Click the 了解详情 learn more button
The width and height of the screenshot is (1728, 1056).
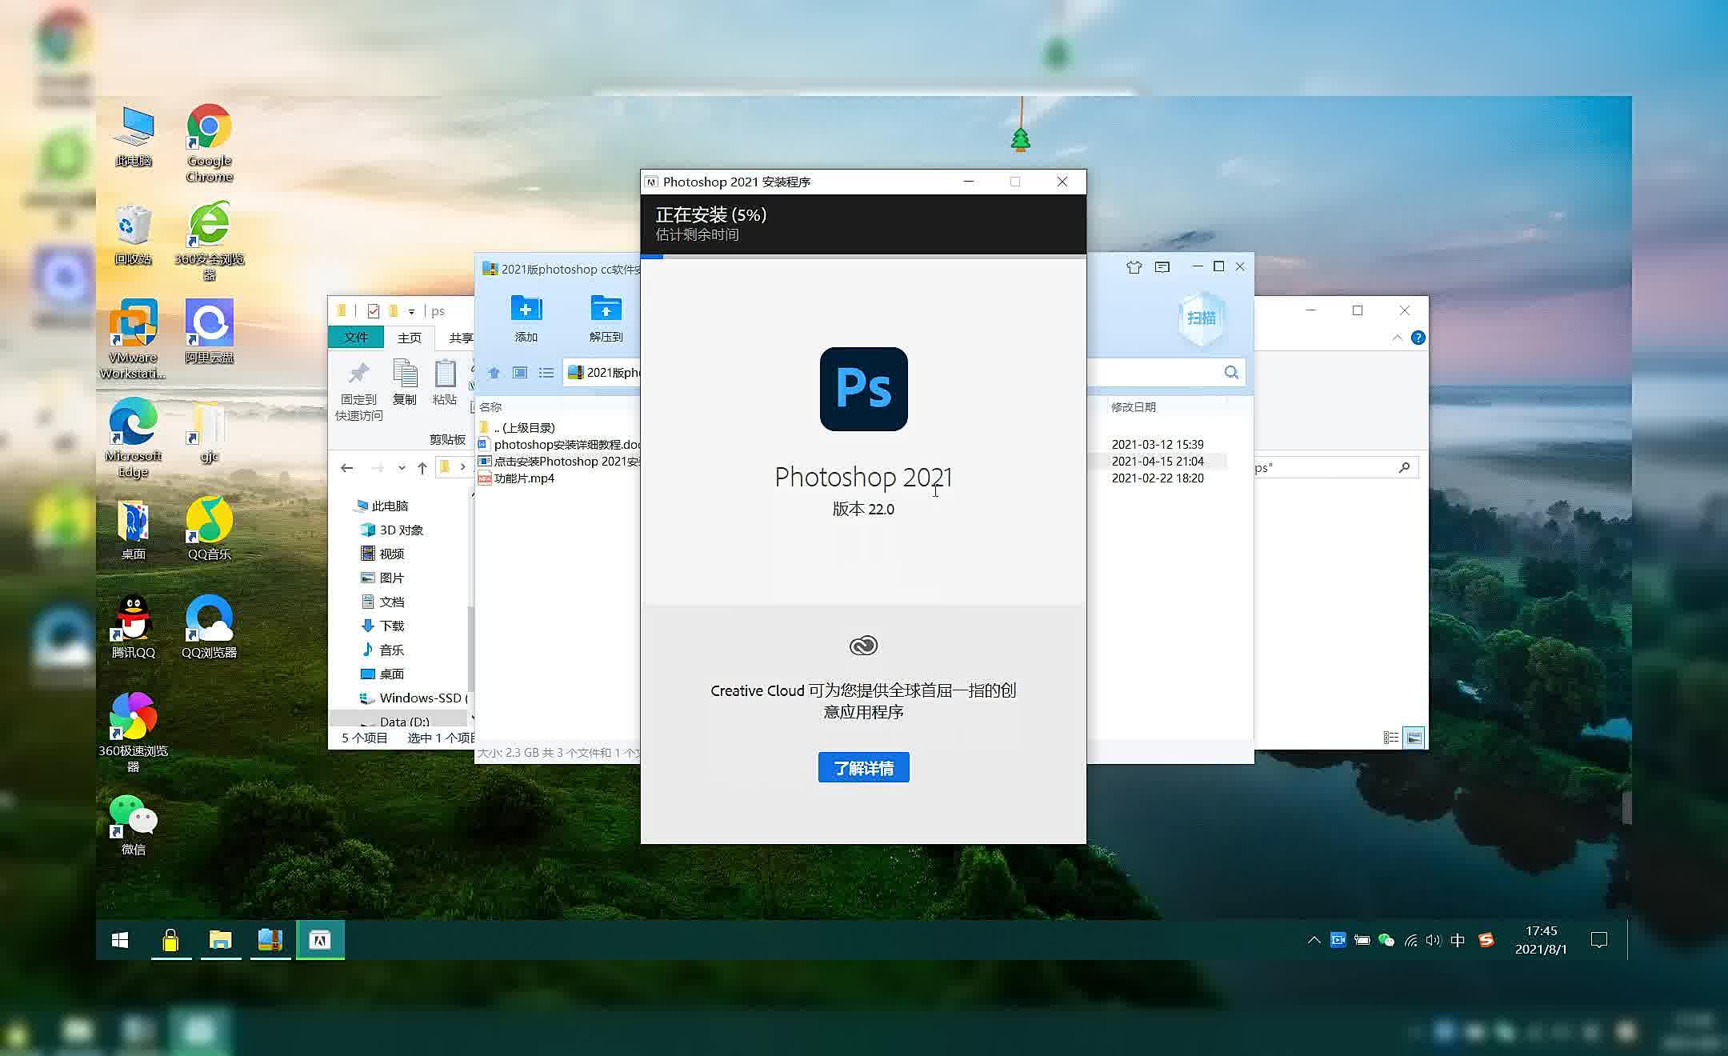point(863,768)
